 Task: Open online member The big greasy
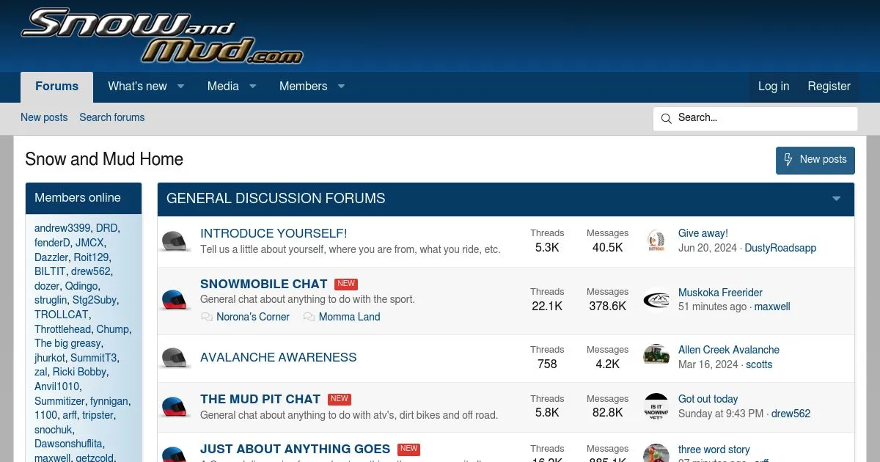click(x=68, y=343)
